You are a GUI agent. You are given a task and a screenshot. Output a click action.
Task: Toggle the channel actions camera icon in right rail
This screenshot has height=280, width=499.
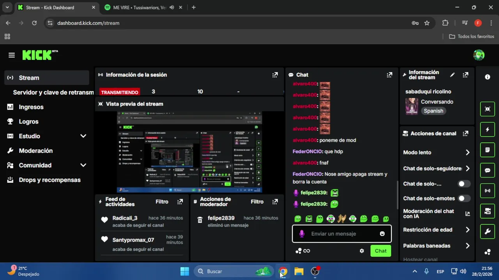(487, 211)
